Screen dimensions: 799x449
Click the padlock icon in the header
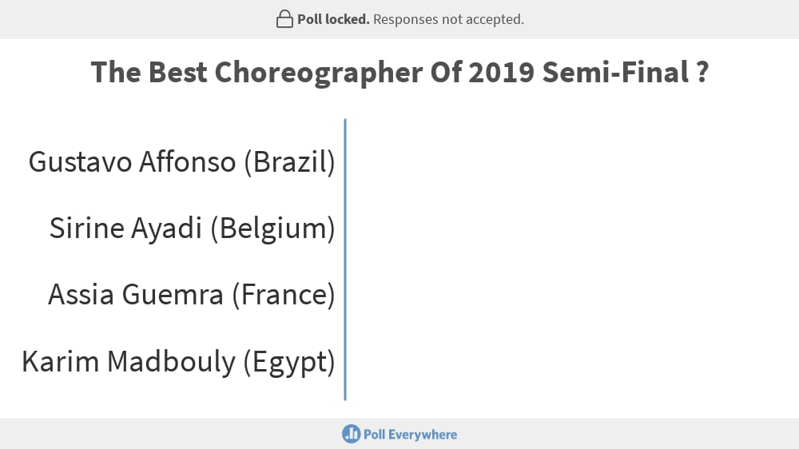pyautogui.click(x=284, y=19)
